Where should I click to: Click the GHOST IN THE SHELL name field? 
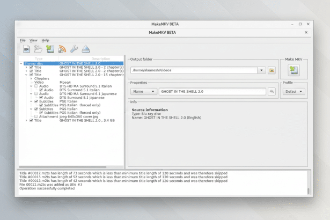coord(212,91)
